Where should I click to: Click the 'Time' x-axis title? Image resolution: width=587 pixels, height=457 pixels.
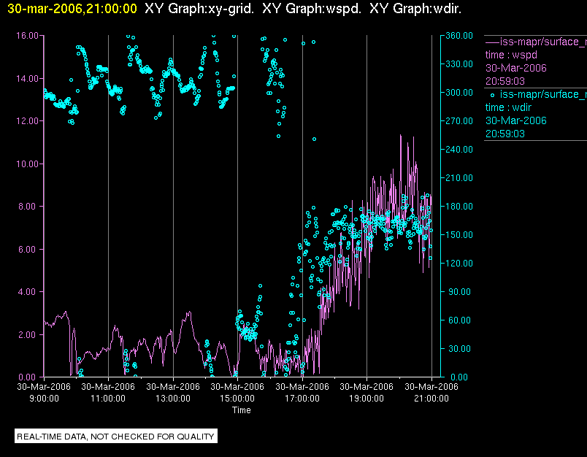pos(241,410)
